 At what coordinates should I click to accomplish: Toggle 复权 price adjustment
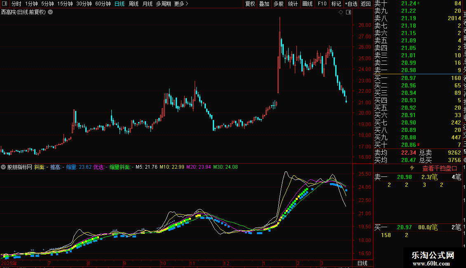click(x=250, y=4)
